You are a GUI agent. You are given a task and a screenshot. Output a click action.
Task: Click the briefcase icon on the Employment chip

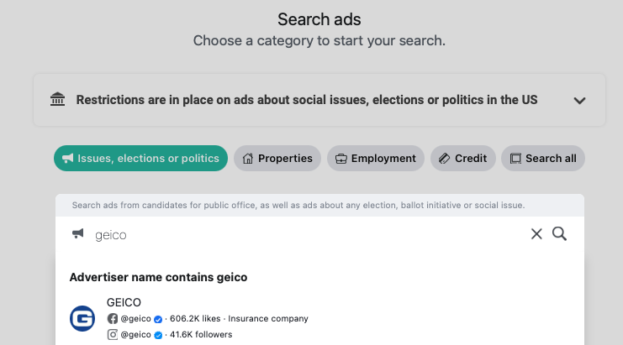coord(341,158)
